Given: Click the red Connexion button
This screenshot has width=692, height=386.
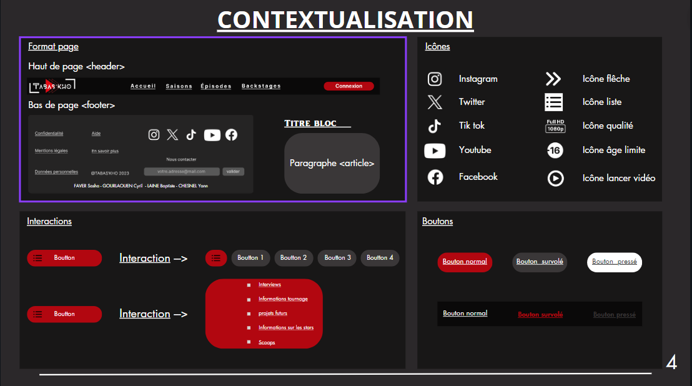Looking at the screenshot, I should coord(348,86).
